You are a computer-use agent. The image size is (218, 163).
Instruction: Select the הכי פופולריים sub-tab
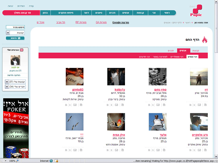coord(177,57)
